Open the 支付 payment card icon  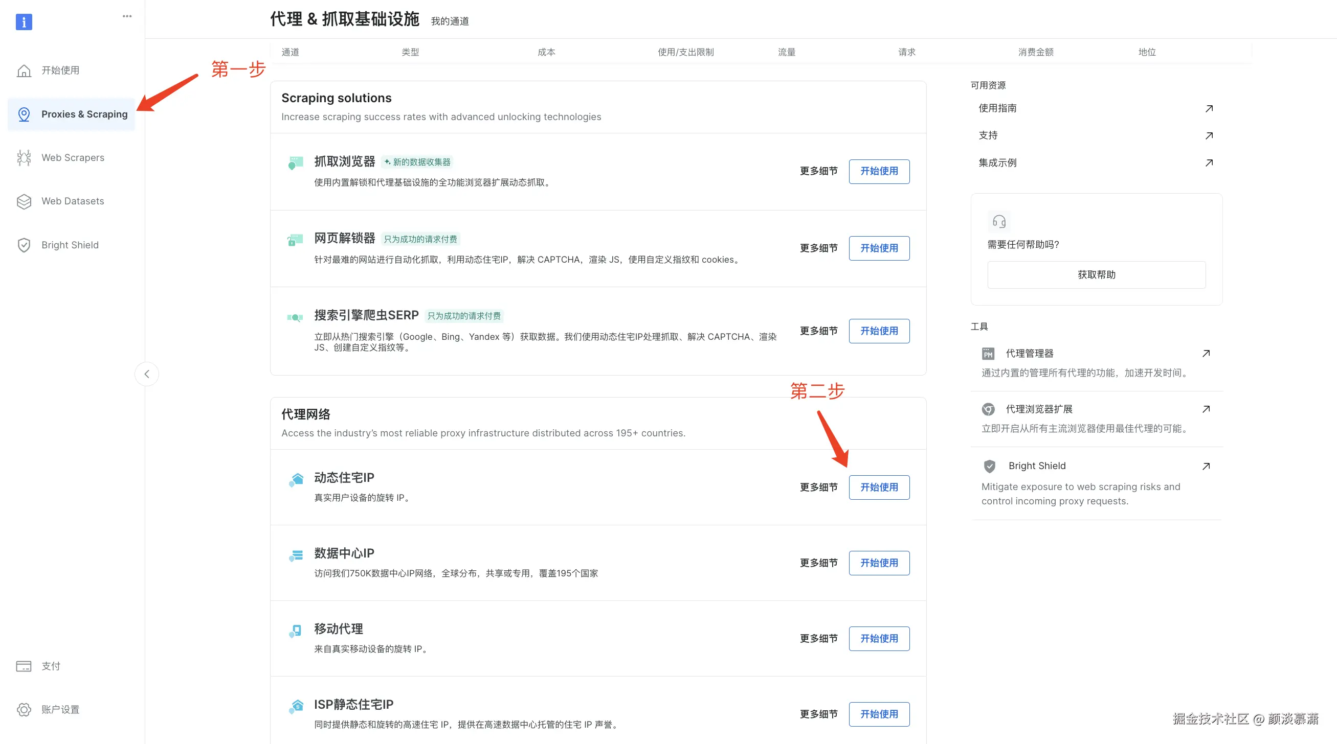tap(24, 666)
